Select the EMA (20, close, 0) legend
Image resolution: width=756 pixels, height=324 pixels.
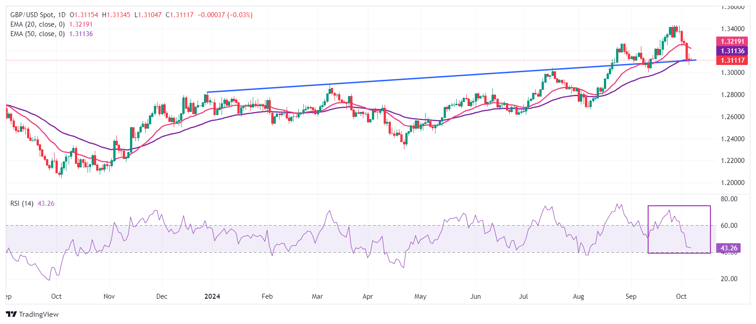(x=37, y=24)
